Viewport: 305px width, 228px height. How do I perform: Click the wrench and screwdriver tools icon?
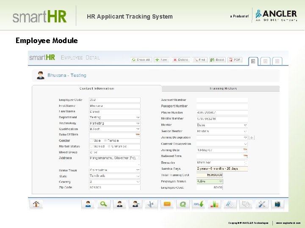[262, 204]
